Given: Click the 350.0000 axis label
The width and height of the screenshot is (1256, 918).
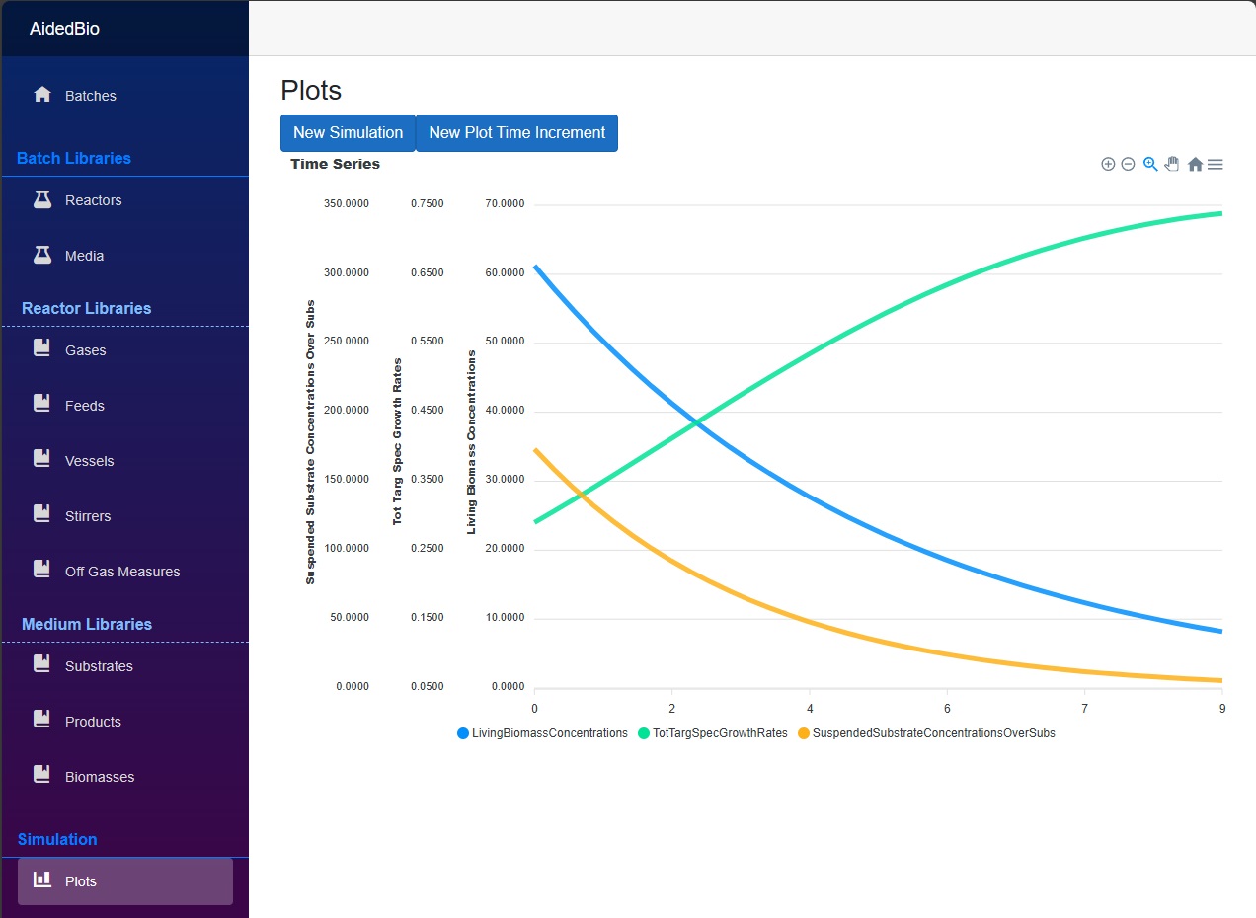Looking at the screenshot, I should pyautogui.click(x=347, y=204).
